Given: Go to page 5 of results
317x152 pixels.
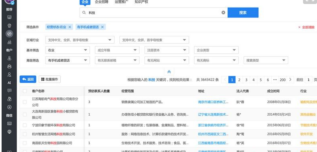Looking at the screenshot, I should click(x=261, y=80).
